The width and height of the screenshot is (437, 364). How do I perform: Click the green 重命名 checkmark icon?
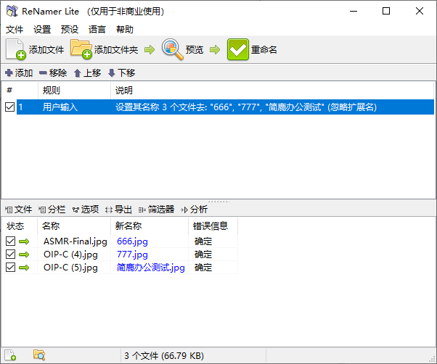click(237, 49)
